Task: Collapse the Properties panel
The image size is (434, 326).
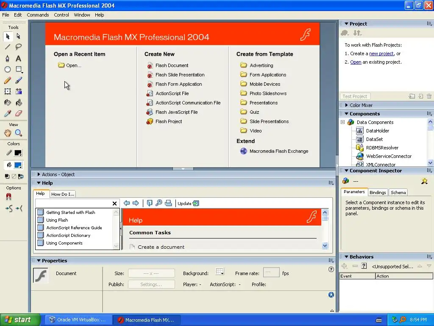Action: [x=39, y=261]
